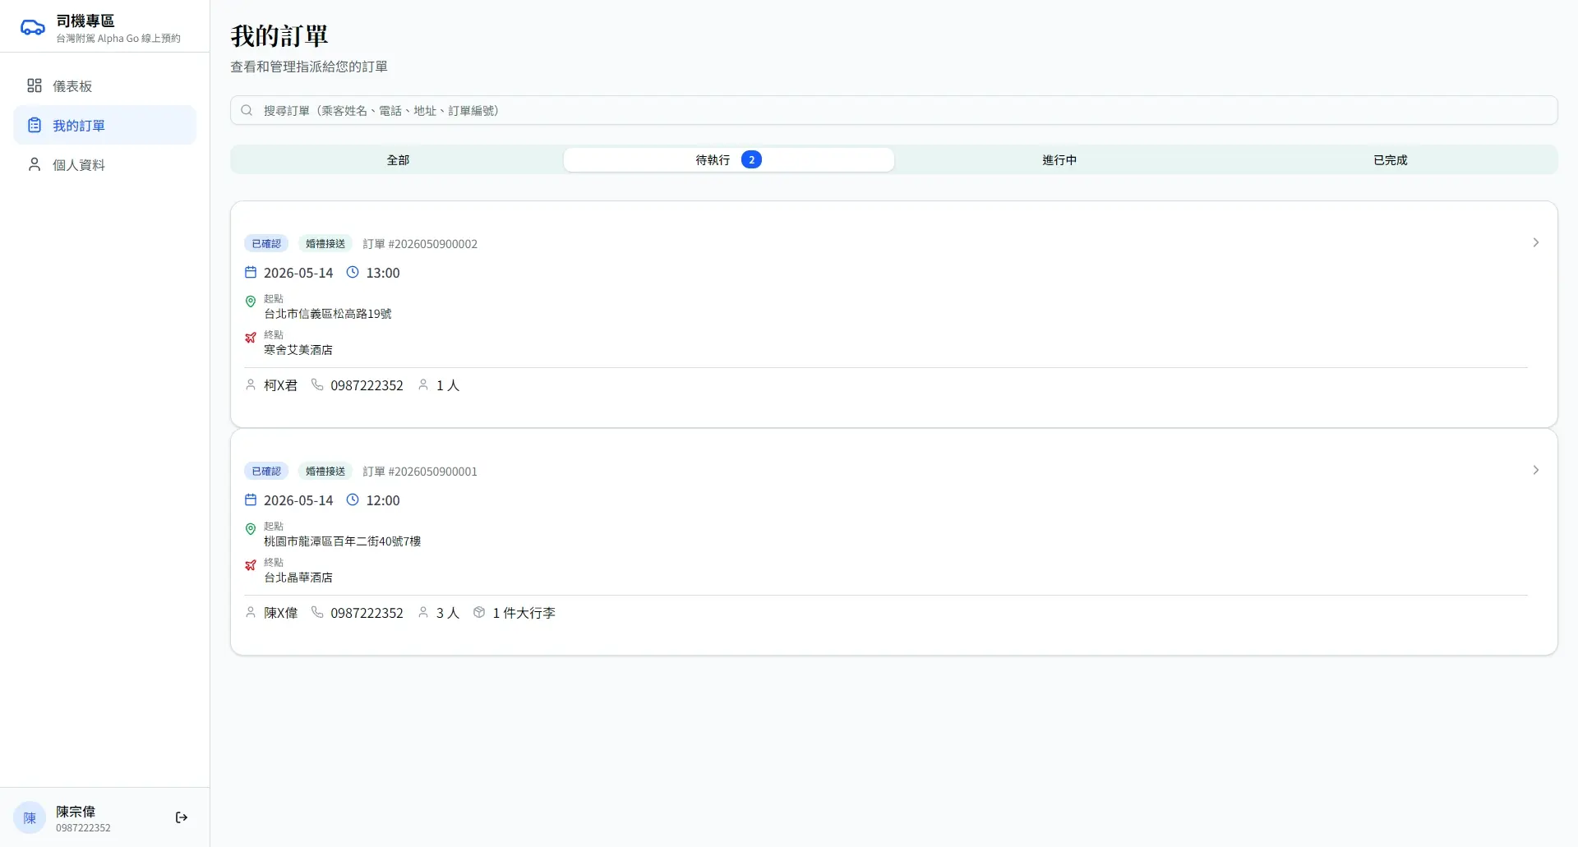Click the passenger icon beside 陳X偉

[251, 612]
